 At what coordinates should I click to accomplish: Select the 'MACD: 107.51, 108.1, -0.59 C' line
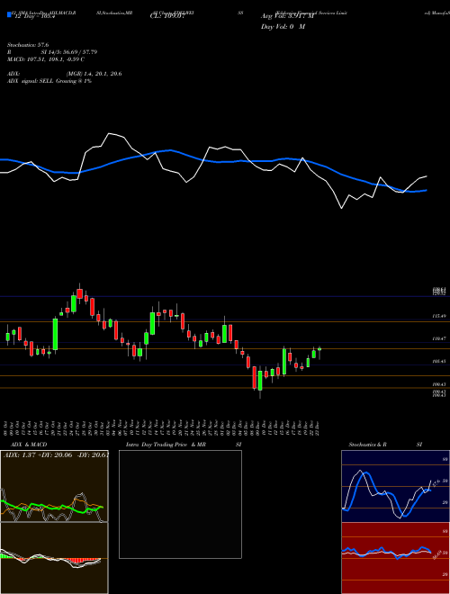tap(46, 59)
